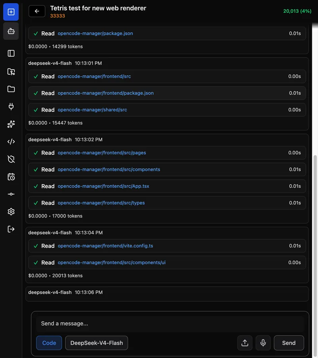Select the sparkles AI icon
Image resolution: width=318 pixels, height=358 pixels.
[x=11, y=124]
